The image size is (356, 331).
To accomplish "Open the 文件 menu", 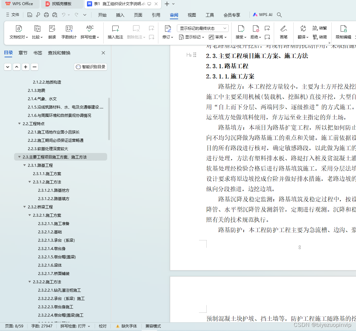I will (x=13, y=15).
